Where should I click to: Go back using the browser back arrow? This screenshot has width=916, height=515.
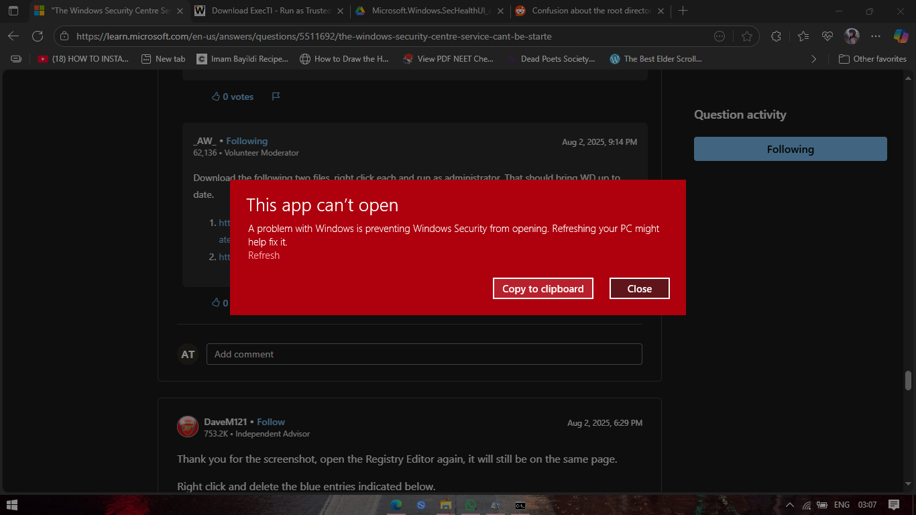click(13, 36)
